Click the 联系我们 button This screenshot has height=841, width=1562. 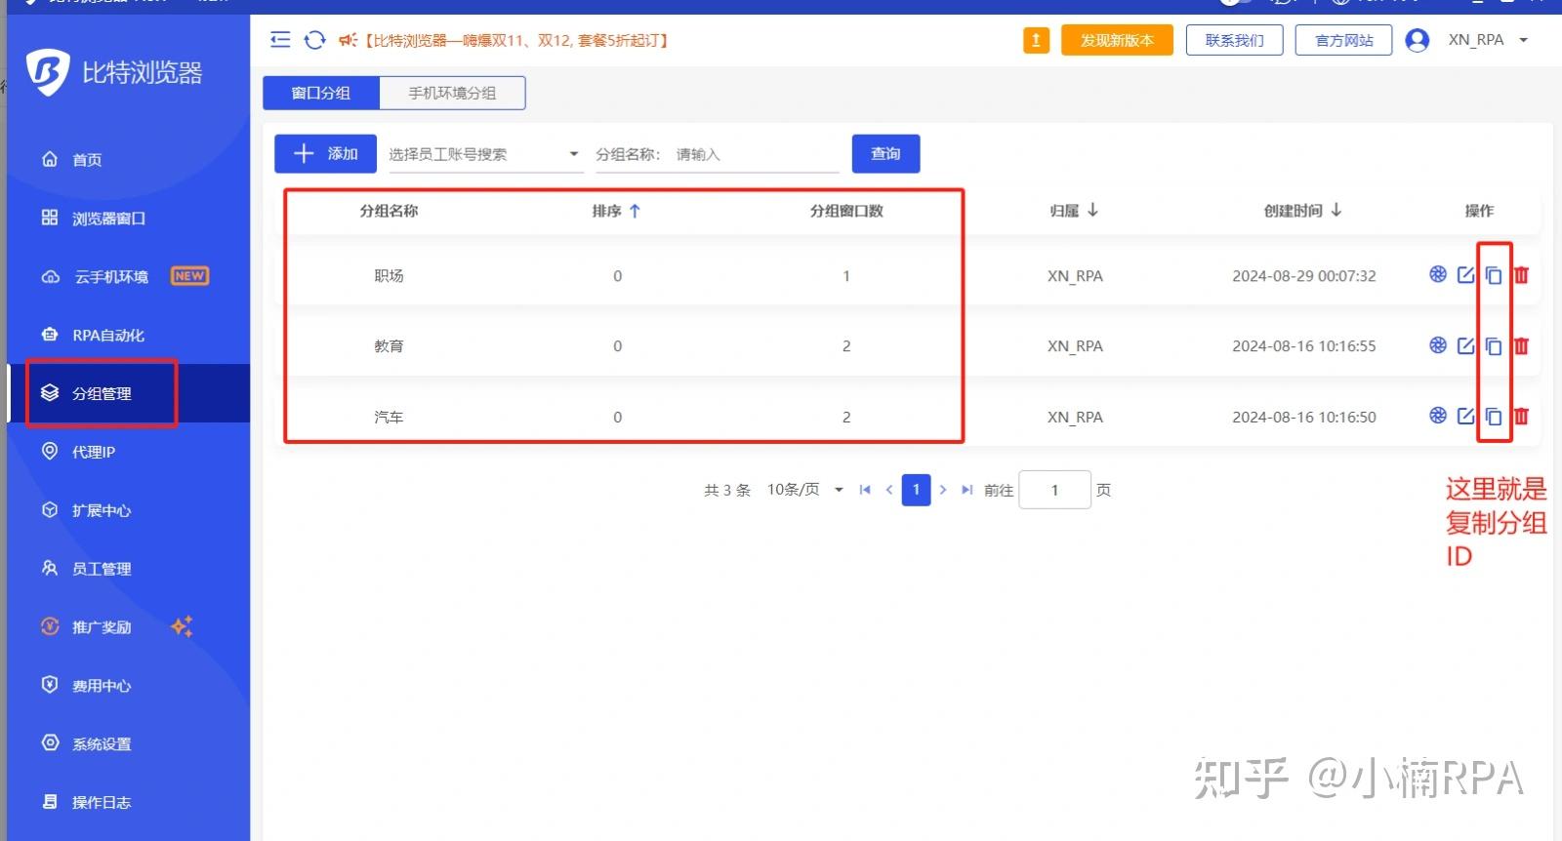click(x=1234, y=40)
